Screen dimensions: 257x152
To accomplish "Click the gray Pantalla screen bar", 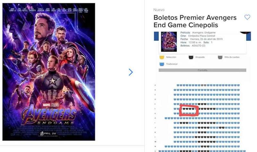I will (202, 70).
